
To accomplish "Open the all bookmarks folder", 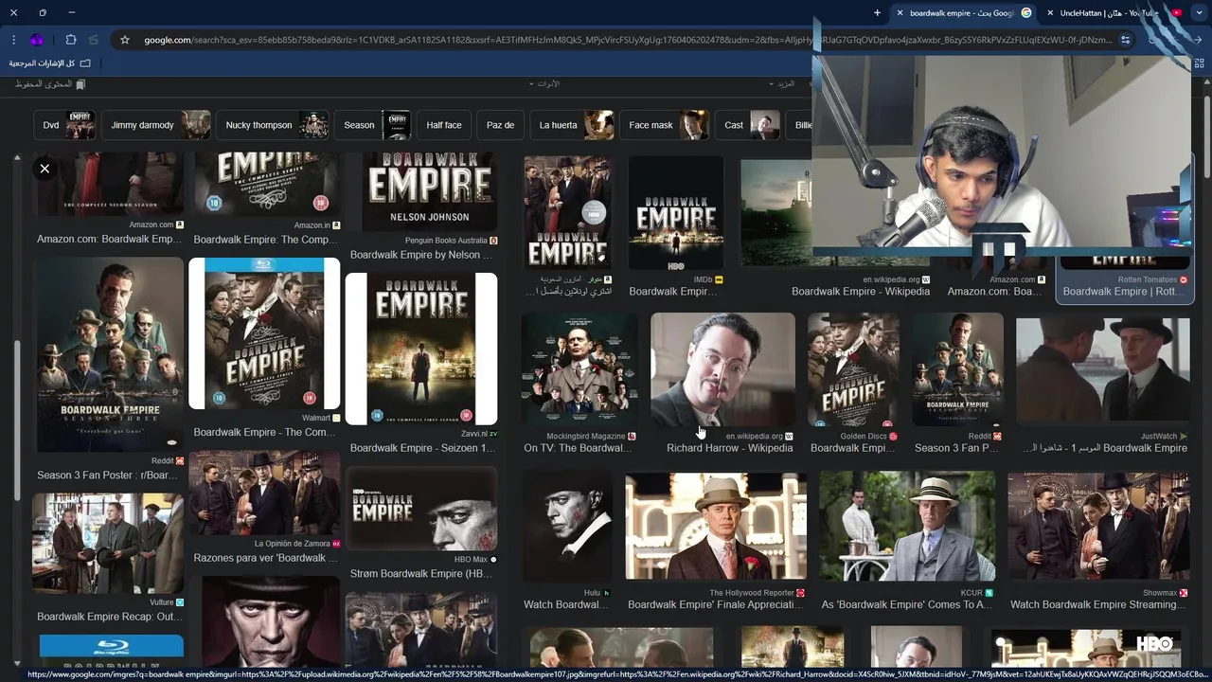I will coord(49,63).
